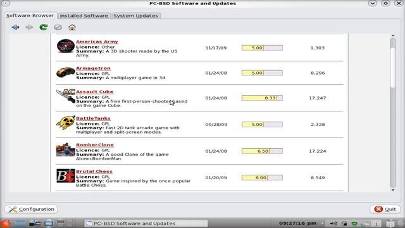Click download count 8,549
Screen dimensions: 405x228
point(318,177)
